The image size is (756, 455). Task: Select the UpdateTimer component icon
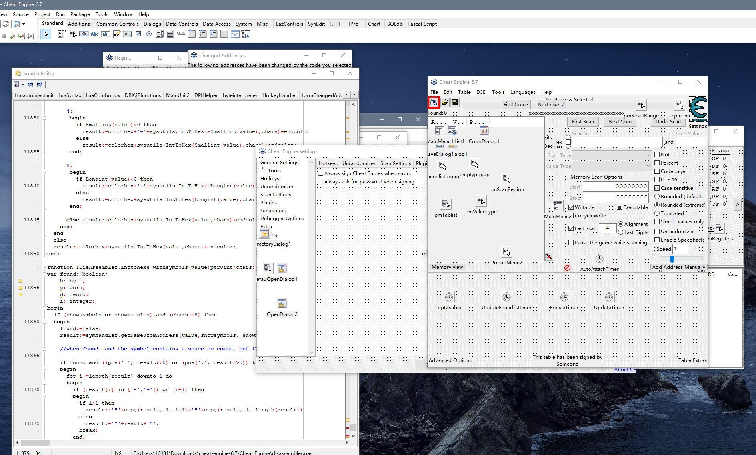pos(609,297)
